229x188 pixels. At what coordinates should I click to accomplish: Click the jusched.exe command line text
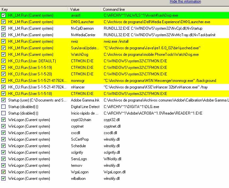tap(152, 48)
